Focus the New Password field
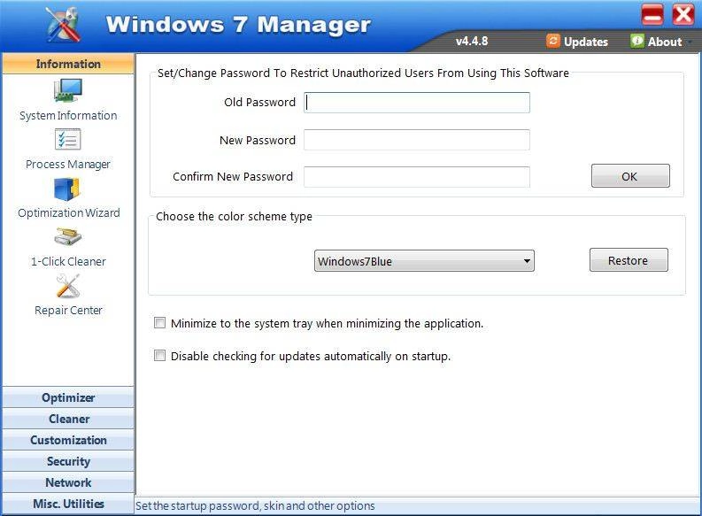The image size is (702, 516). [x=417, y=140]
